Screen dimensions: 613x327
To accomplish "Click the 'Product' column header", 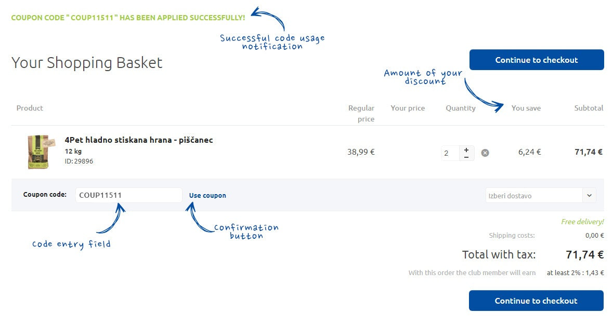I will pyautogui.click(x=30, y=108).
